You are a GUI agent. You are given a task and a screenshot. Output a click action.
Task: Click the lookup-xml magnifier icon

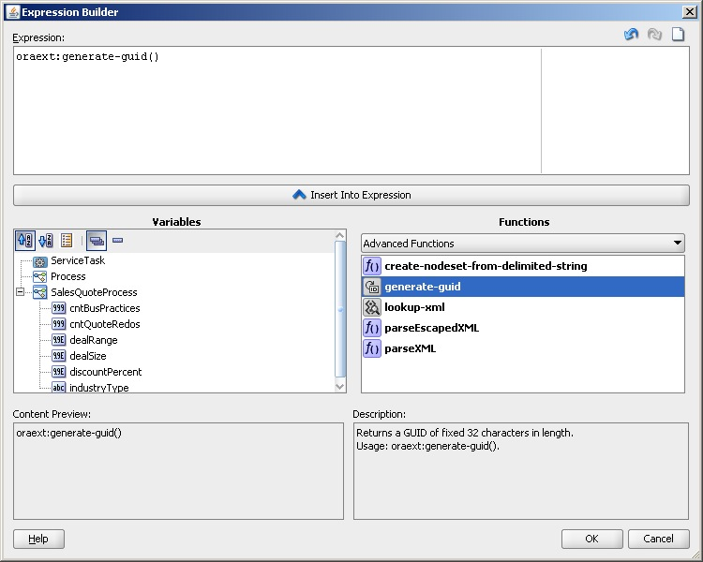(372, 307)
